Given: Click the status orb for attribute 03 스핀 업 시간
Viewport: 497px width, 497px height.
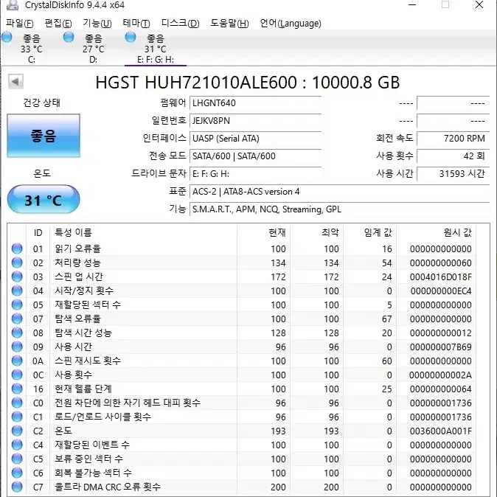Looking at the screenshot, I should (x=17, y=277).
